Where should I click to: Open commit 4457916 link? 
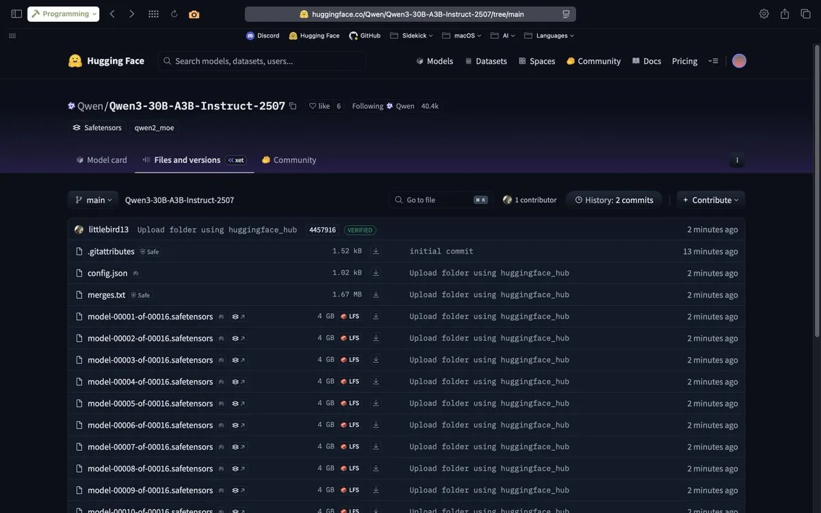pyautogui.click(x=322, y=230)
